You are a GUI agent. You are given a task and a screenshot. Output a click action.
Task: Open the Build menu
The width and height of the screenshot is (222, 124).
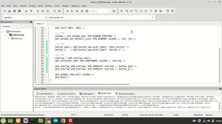pos(40,6)
